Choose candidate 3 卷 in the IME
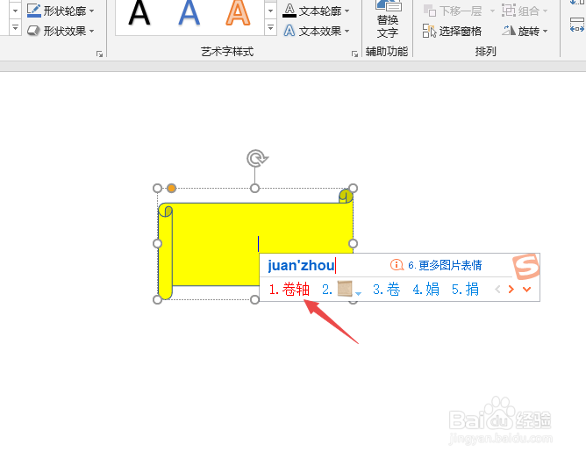Screen dimensions: 586x459 coord(387,290)
